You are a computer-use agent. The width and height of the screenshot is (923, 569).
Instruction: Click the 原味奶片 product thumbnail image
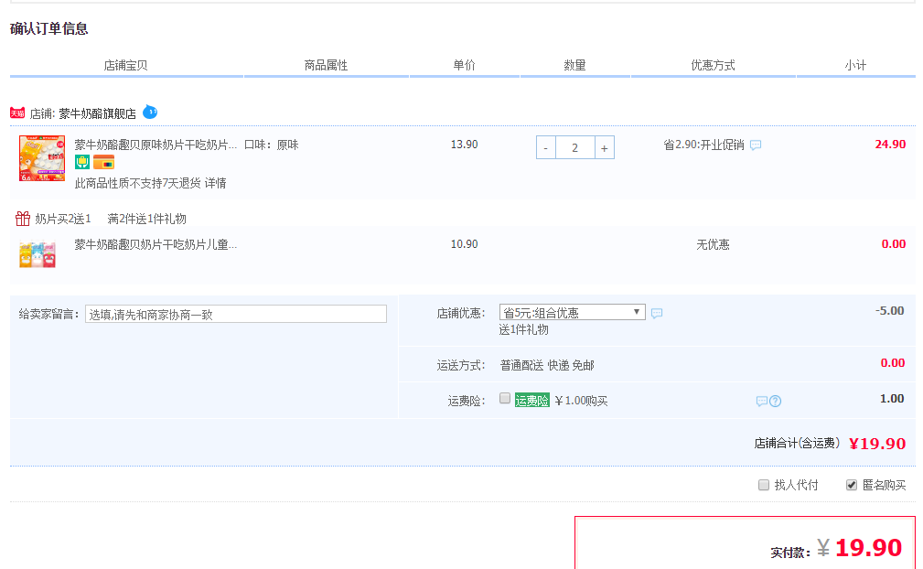tap(42, 158)
